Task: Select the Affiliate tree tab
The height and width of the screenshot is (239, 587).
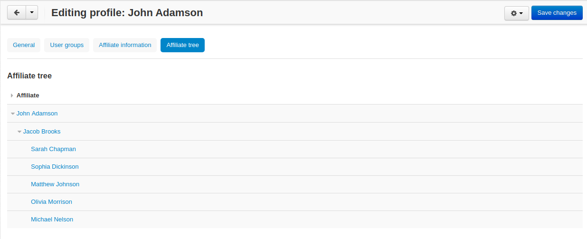Action: click(x=182, y=45)
